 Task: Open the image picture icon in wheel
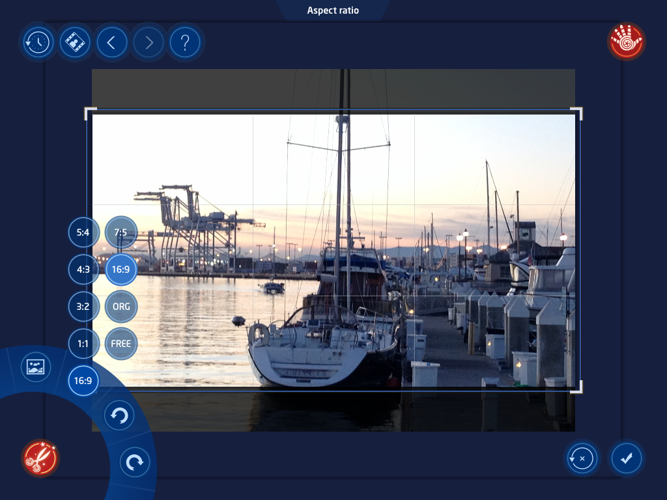(35, 367)
